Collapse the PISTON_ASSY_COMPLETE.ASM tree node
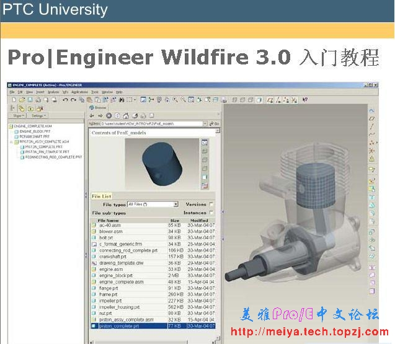The height and width of the screenshot is (344, 395). [x=10, y=141]
